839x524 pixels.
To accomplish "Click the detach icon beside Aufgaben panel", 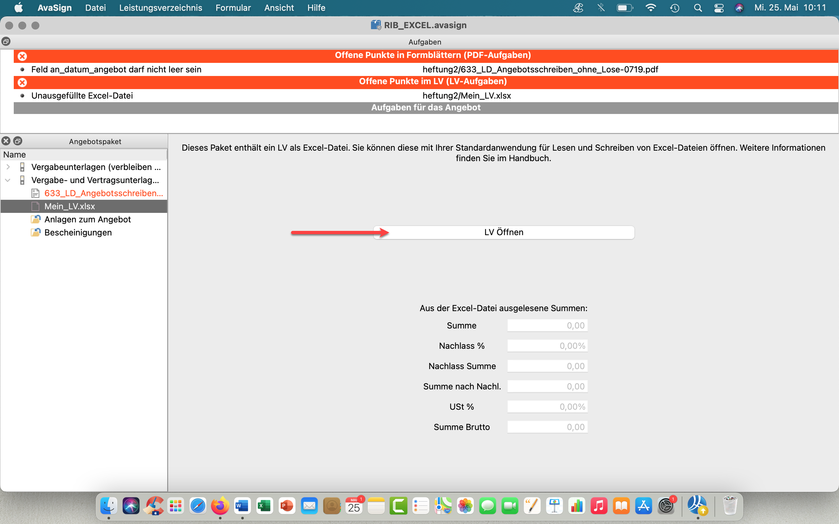I will click(x=6, y=42).
